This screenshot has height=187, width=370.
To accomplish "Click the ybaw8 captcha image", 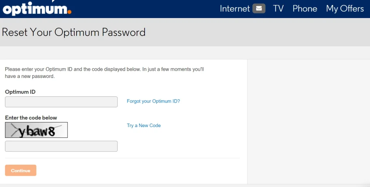I will pos(36,130).
